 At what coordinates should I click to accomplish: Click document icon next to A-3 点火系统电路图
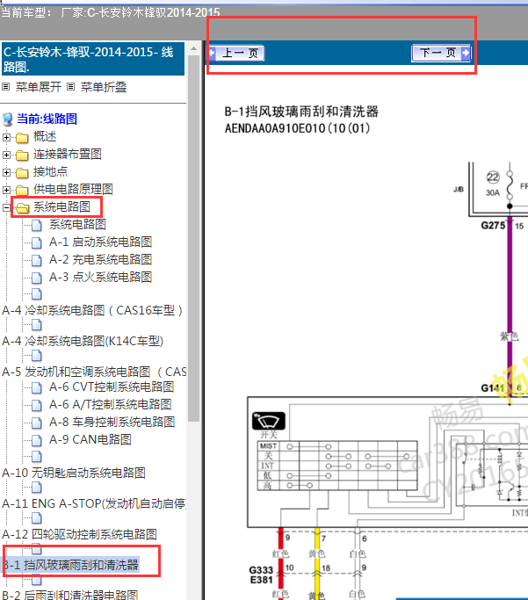36,278
